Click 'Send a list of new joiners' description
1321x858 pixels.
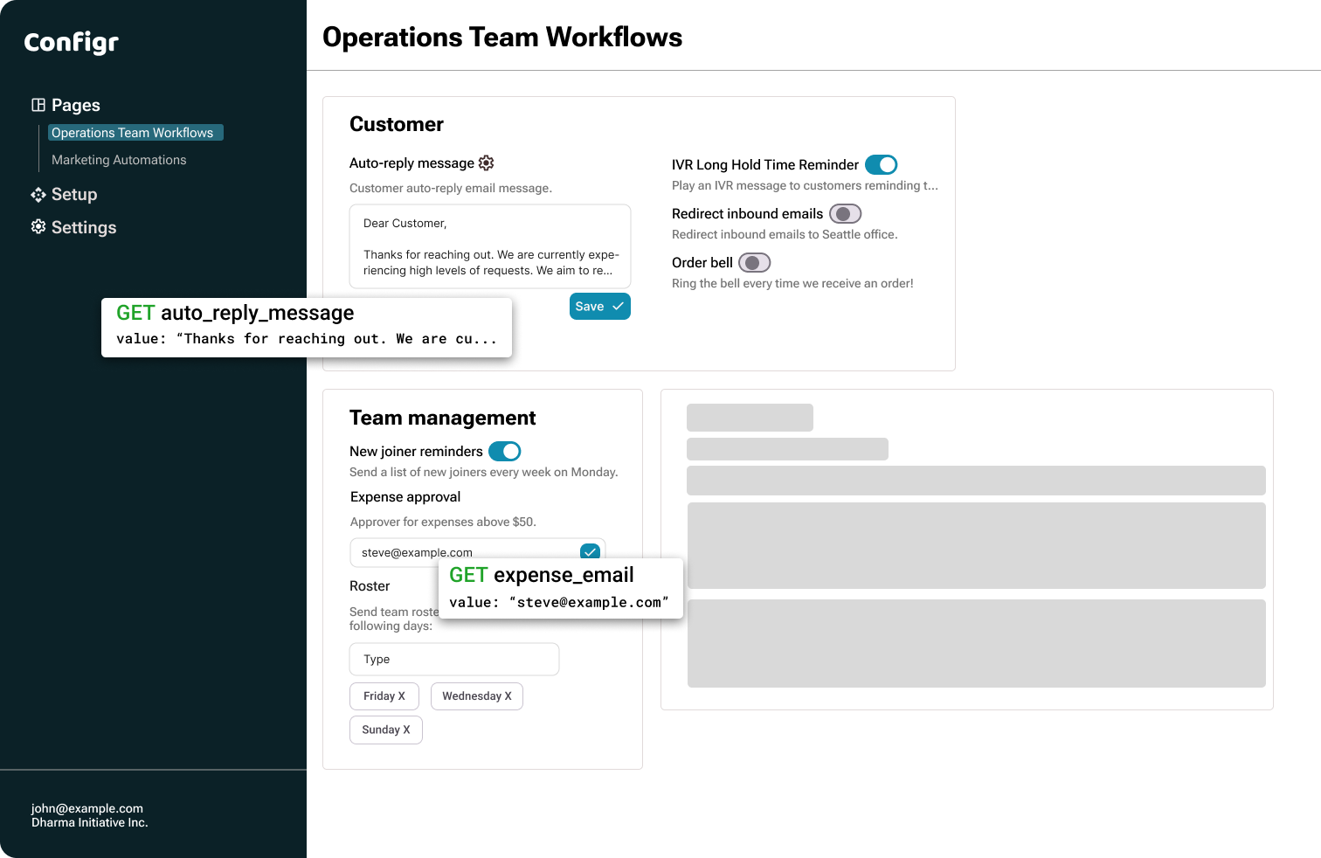[x=484, y=472]
